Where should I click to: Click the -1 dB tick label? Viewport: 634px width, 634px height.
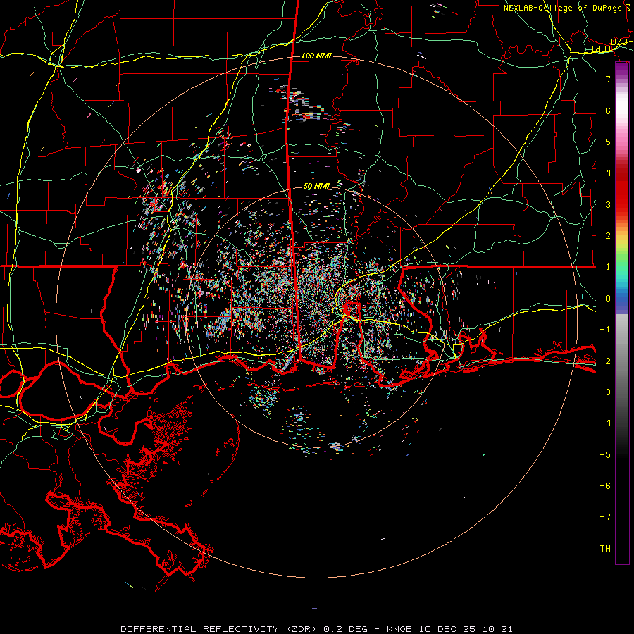point(605,330)
